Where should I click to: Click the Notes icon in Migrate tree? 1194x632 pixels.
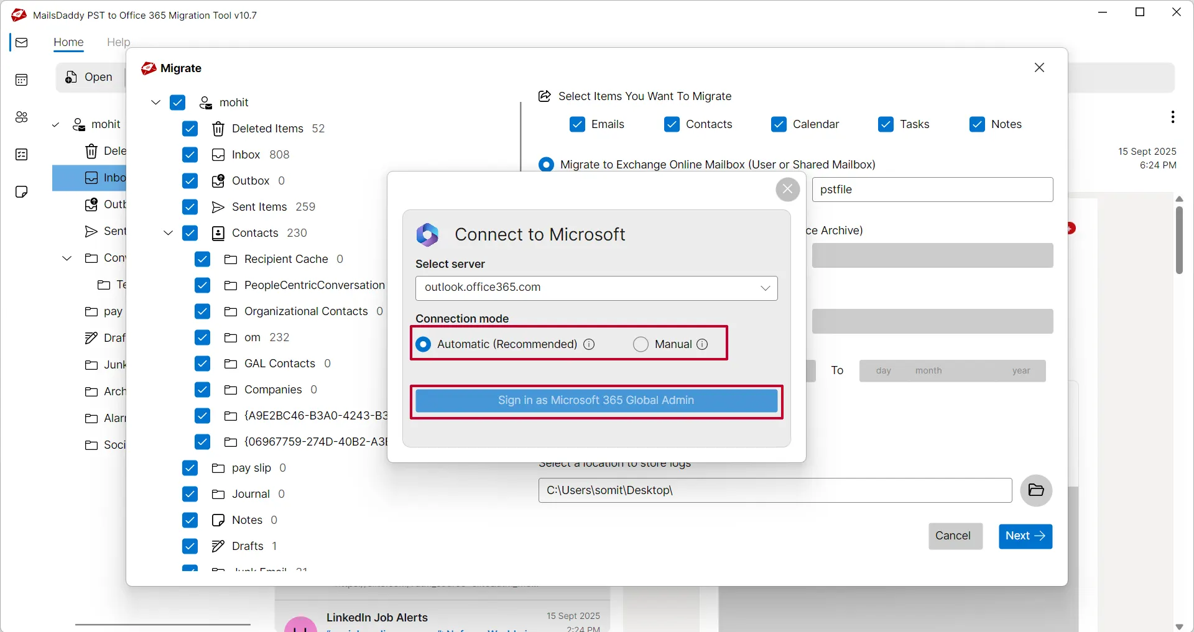coord(218,520)
